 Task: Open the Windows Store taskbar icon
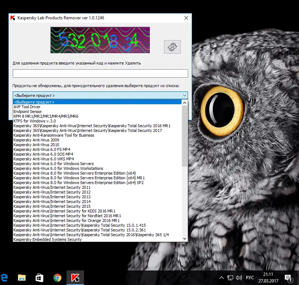[40, 278]
